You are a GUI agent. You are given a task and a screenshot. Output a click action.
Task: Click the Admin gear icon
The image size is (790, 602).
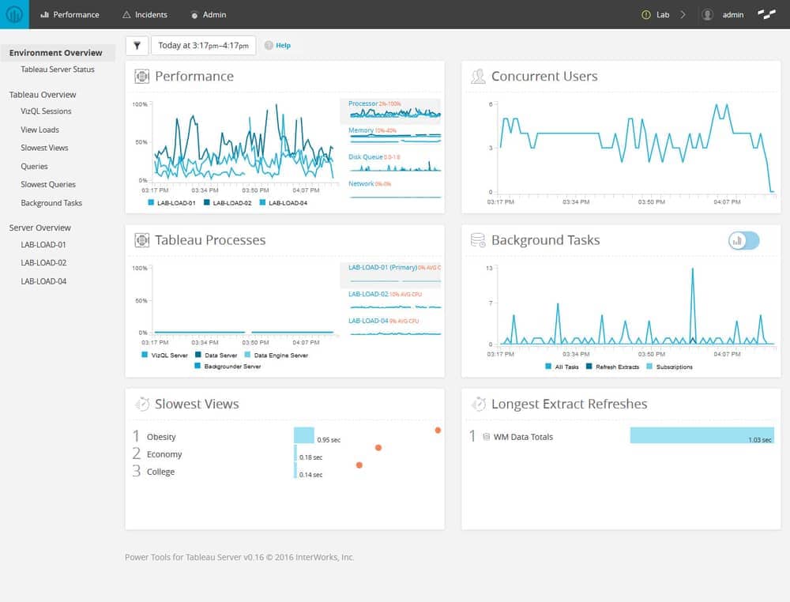[x=194, y=15]
